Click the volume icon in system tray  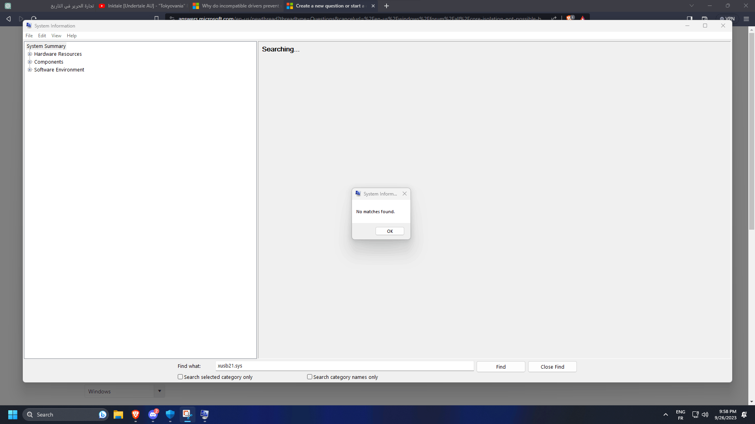(705, 415)
